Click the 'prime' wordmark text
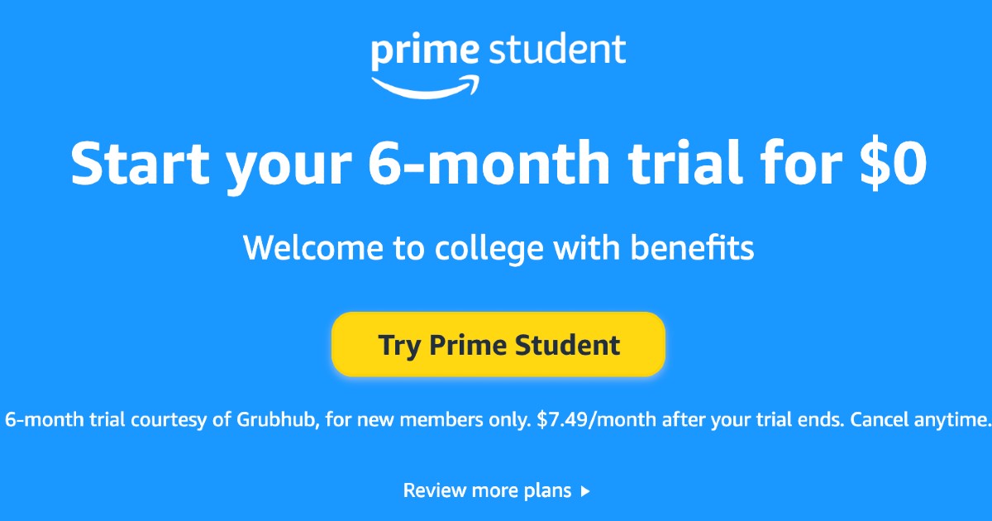 pos(424,51)
